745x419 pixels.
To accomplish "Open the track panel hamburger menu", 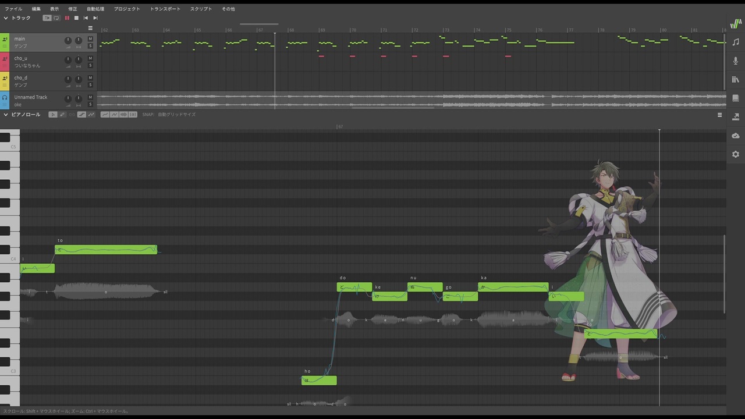I will click(x=90, y=28).
